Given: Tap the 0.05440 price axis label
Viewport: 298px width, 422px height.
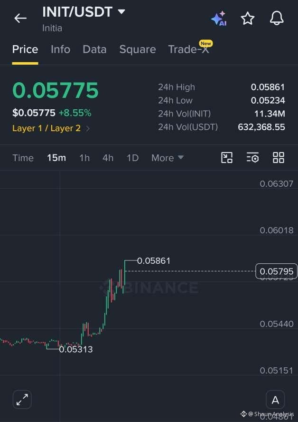Looking at the screenshot, I should (x=277, y=324).
